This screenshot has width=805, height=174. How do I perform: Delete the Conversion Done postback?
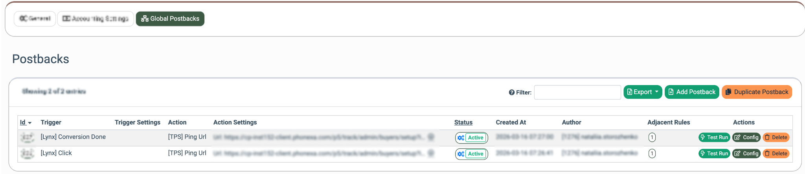[776, 138]
